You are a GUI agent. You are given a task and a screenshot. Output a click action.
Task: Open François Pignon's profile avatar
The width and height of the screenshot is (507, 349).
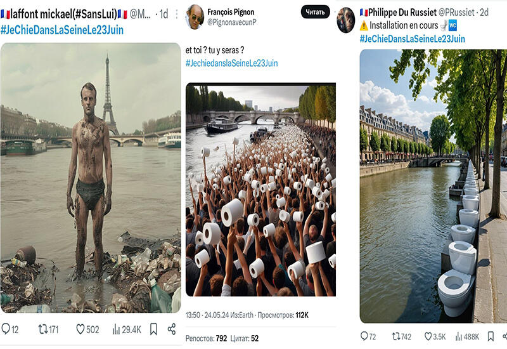(195, 17)
